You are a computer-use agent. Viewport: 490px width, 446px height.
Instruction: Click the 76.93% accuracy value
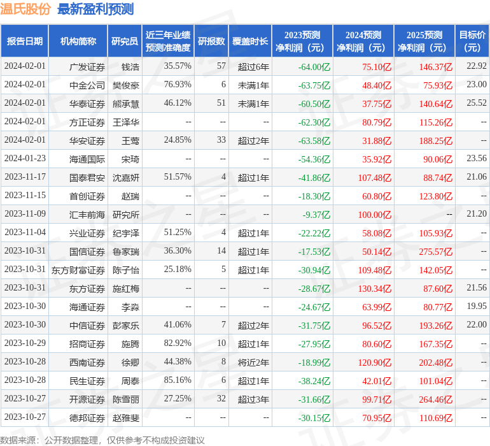coord(178,84)
